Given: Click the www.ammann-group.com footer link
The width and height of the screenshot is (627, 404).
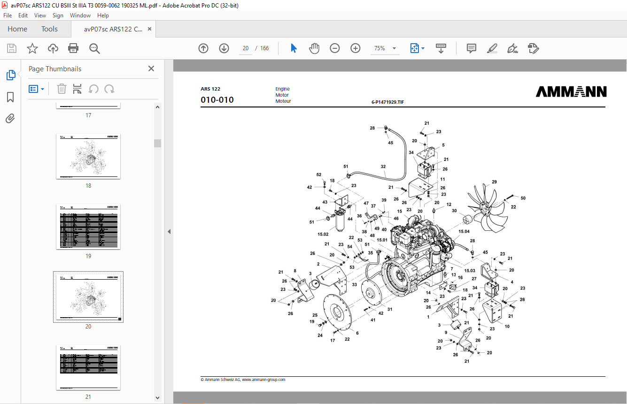Looking at the screenshot, I should click(x=263, y=380).
